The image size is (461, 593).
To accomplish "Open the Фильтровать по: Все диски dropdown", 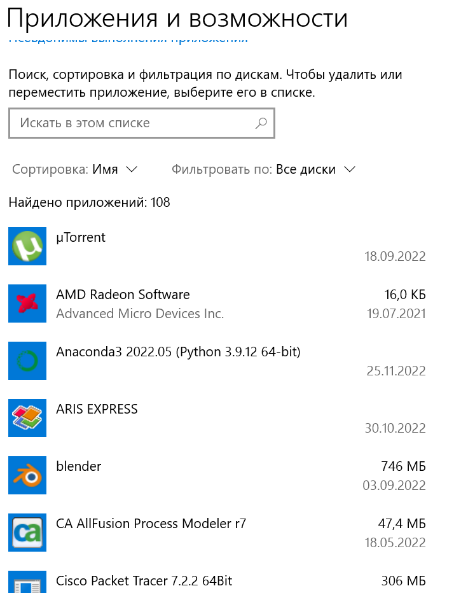I will [x=264, y=169].
